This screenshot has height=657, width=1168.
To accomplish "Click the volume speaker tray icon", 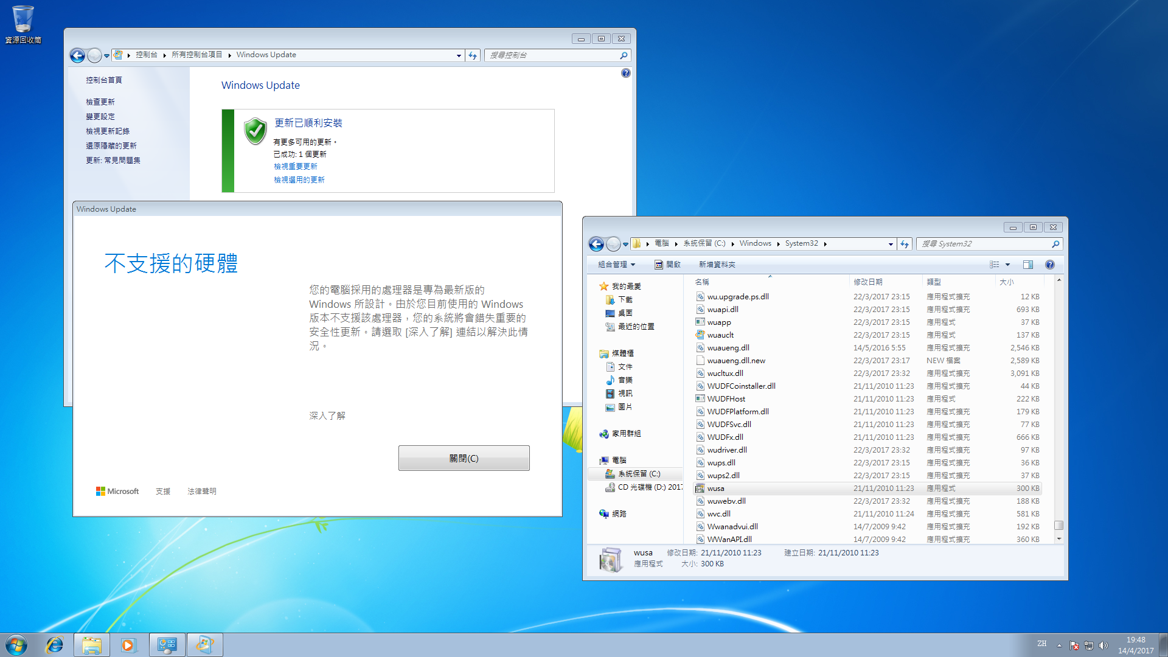I will coord(1104,645).
